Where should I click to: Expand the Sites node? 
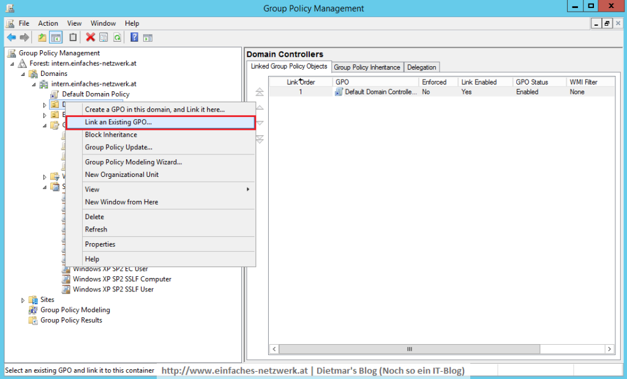point(23,300)
